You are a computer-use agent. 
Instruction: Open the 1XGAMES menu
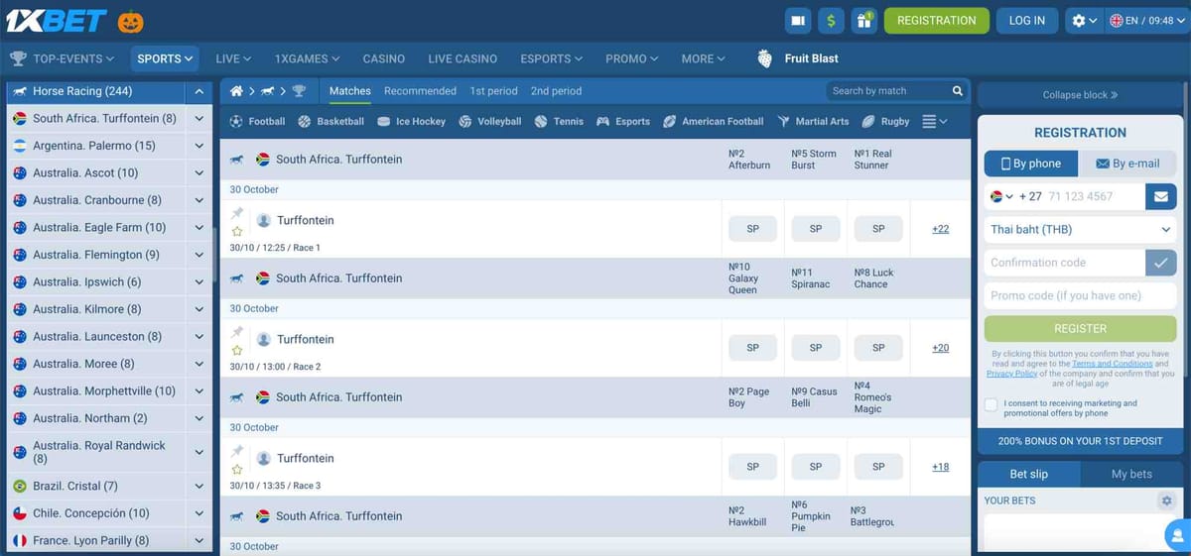[x=308, y=58]
